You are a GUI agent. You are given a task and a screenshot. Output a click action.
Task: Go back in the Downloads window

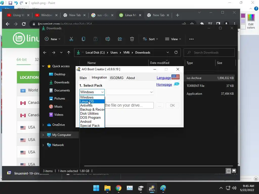pyautogui.click(x=45, y=53)
